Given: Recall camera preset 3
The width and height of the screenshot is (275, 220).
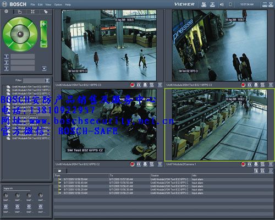Looking at the screenshot, I should [x=7, y=69].
